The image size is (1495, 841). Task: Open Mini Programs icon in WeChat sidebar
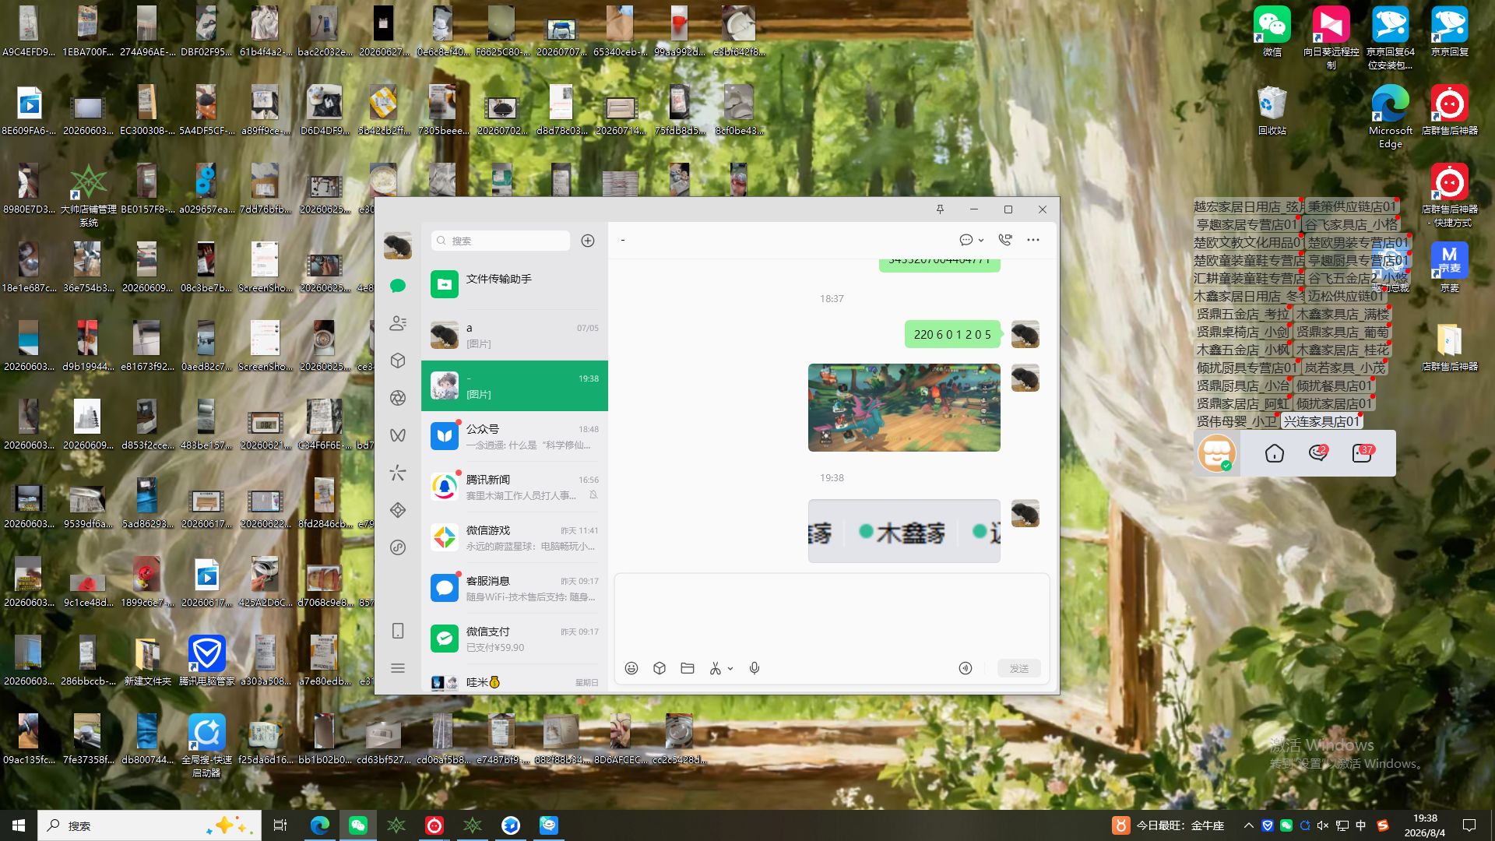coord(398,547)
